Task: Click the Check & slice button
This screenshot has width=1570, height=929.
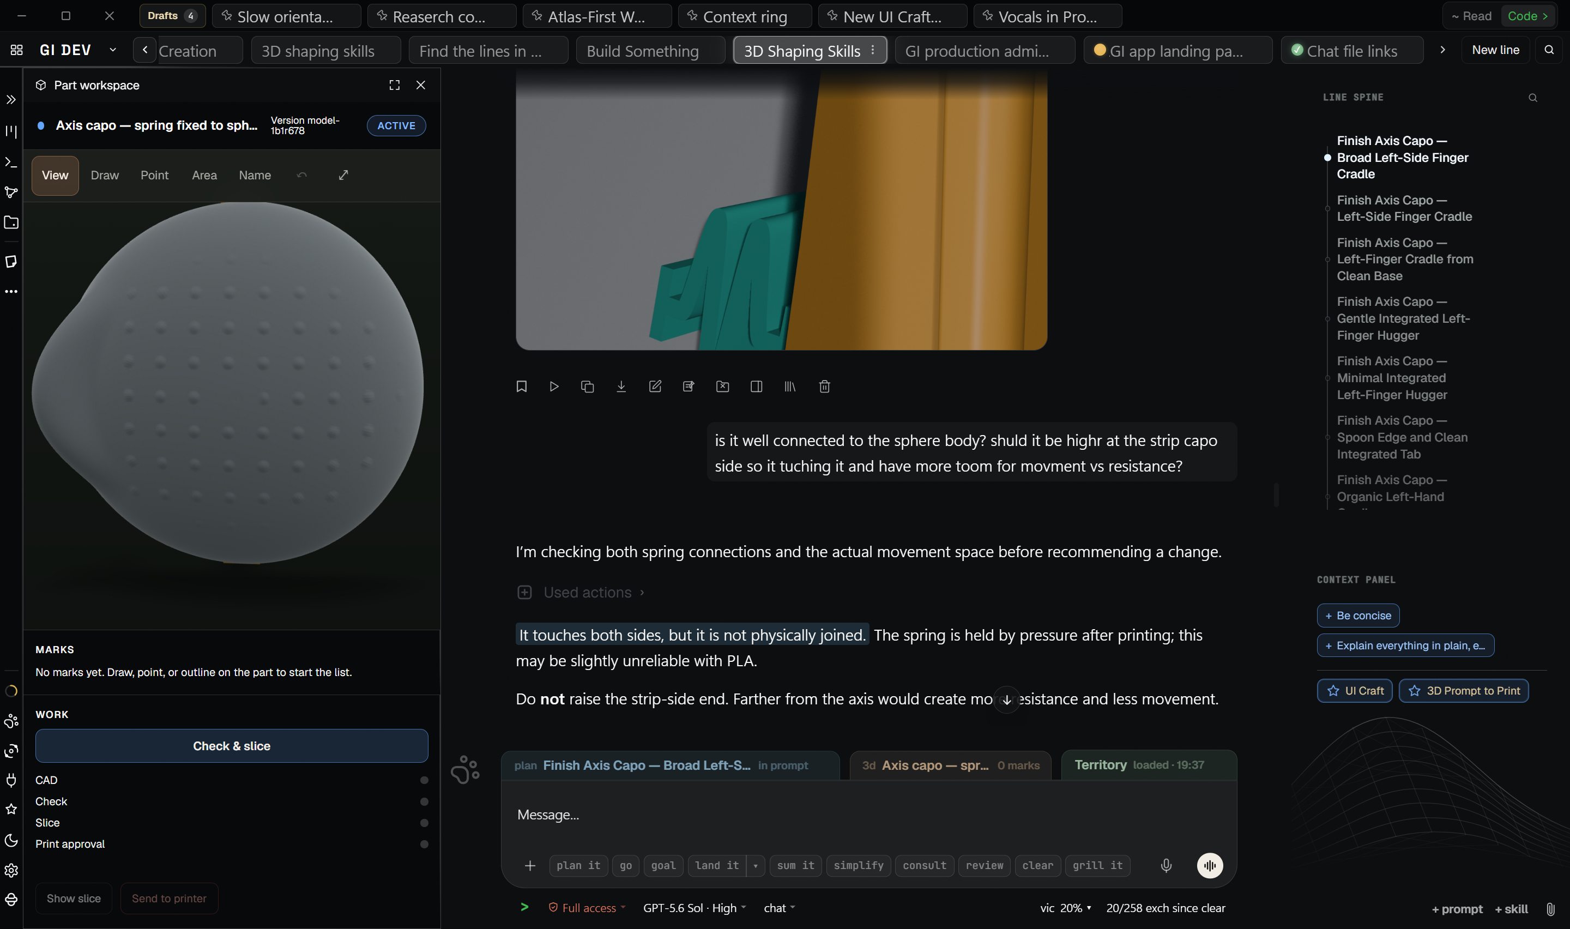Action: coord(232,746)
